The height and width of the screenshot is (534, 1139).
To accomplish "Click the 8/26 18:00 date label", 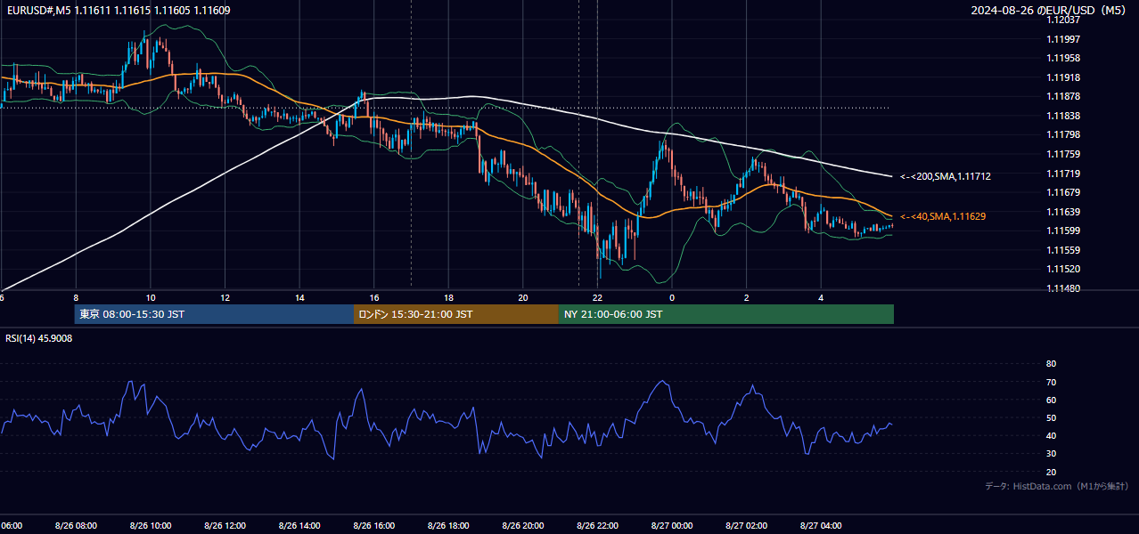I will click(448, 526).
